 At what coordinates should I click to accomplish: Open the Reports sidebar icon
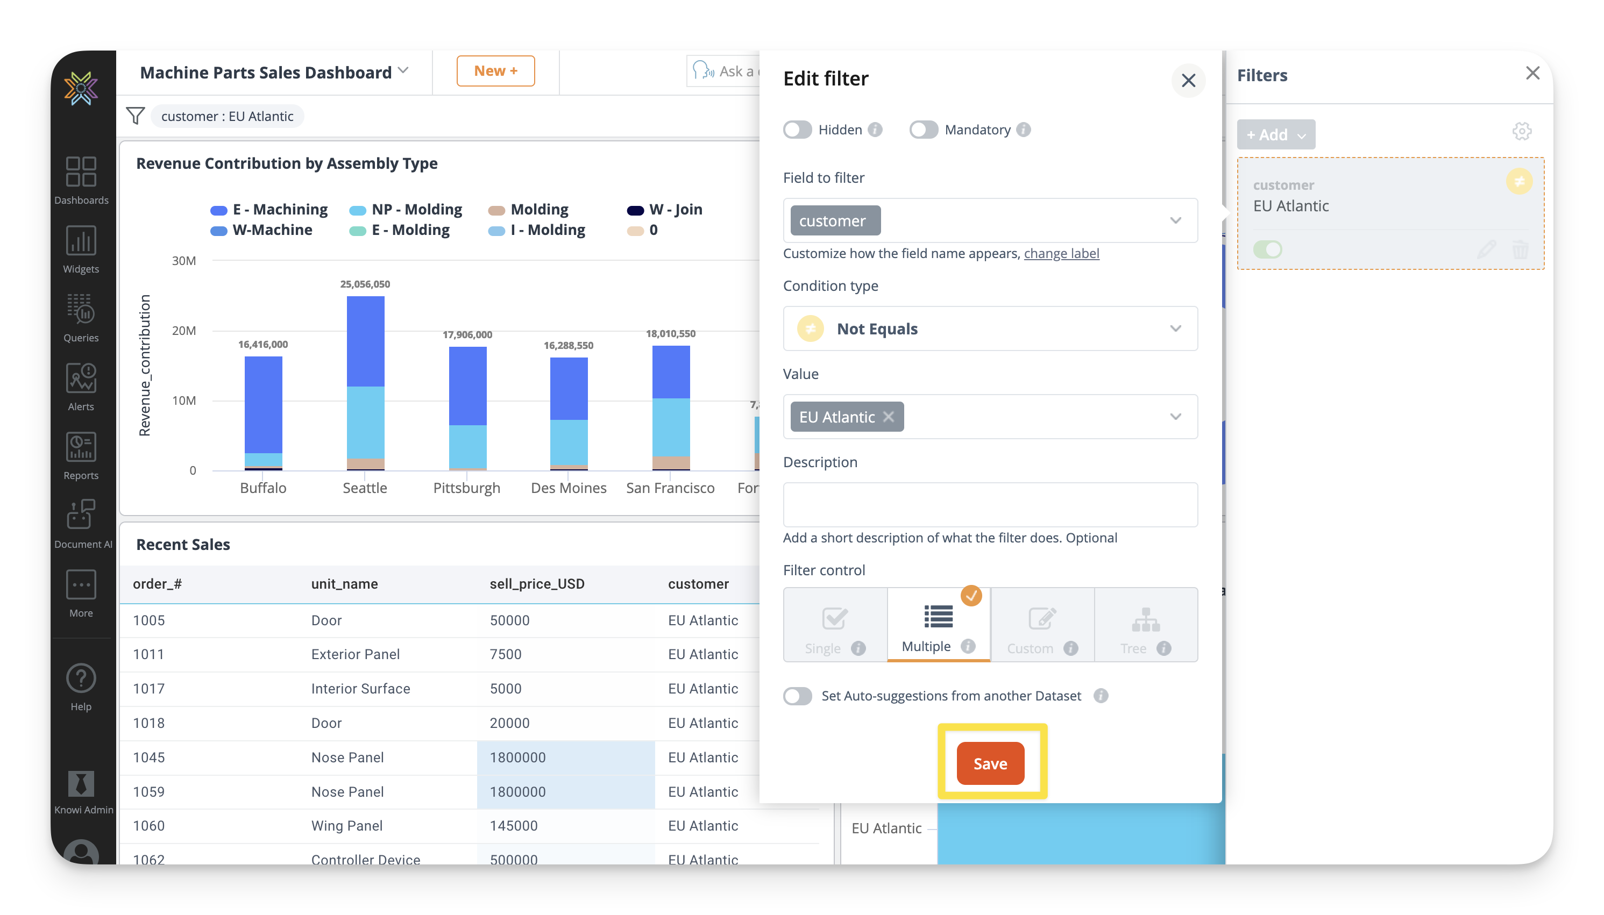coord(81,447)
